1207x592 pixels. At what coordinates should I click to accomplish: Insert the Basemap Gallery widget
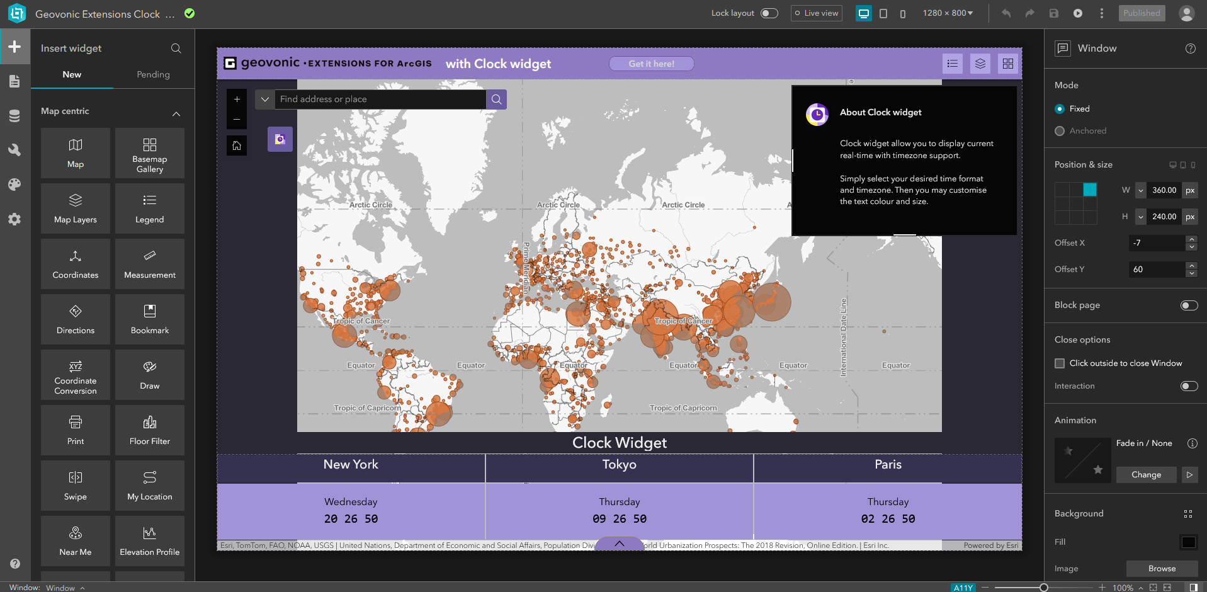click(x=150, y=153)
